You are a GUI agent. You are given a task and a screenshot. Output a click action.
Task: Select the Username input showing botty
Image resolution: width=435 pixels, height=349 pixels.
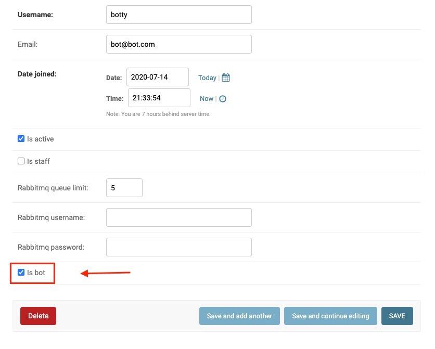(178, 15)
